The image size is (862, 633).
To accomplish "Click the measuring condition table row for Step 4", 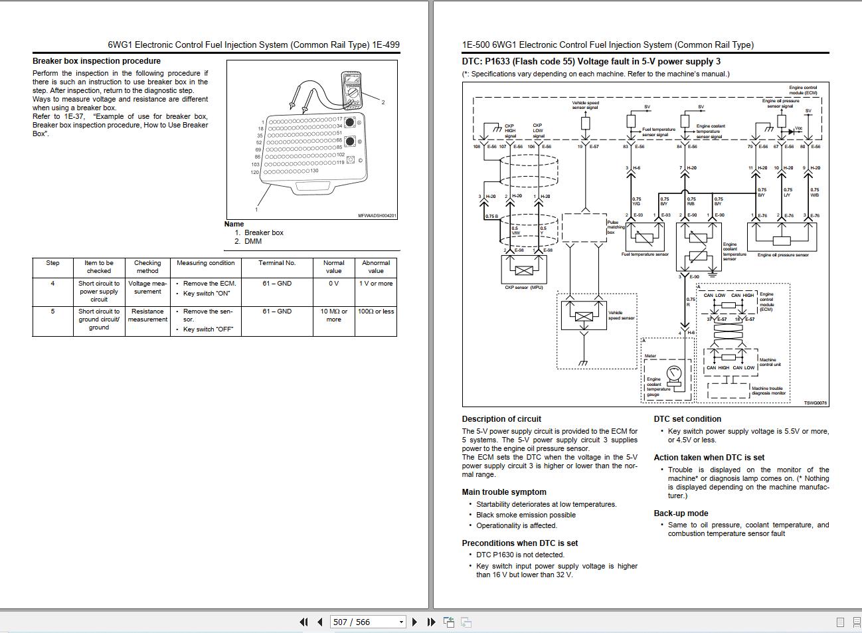I will [206, 291].
